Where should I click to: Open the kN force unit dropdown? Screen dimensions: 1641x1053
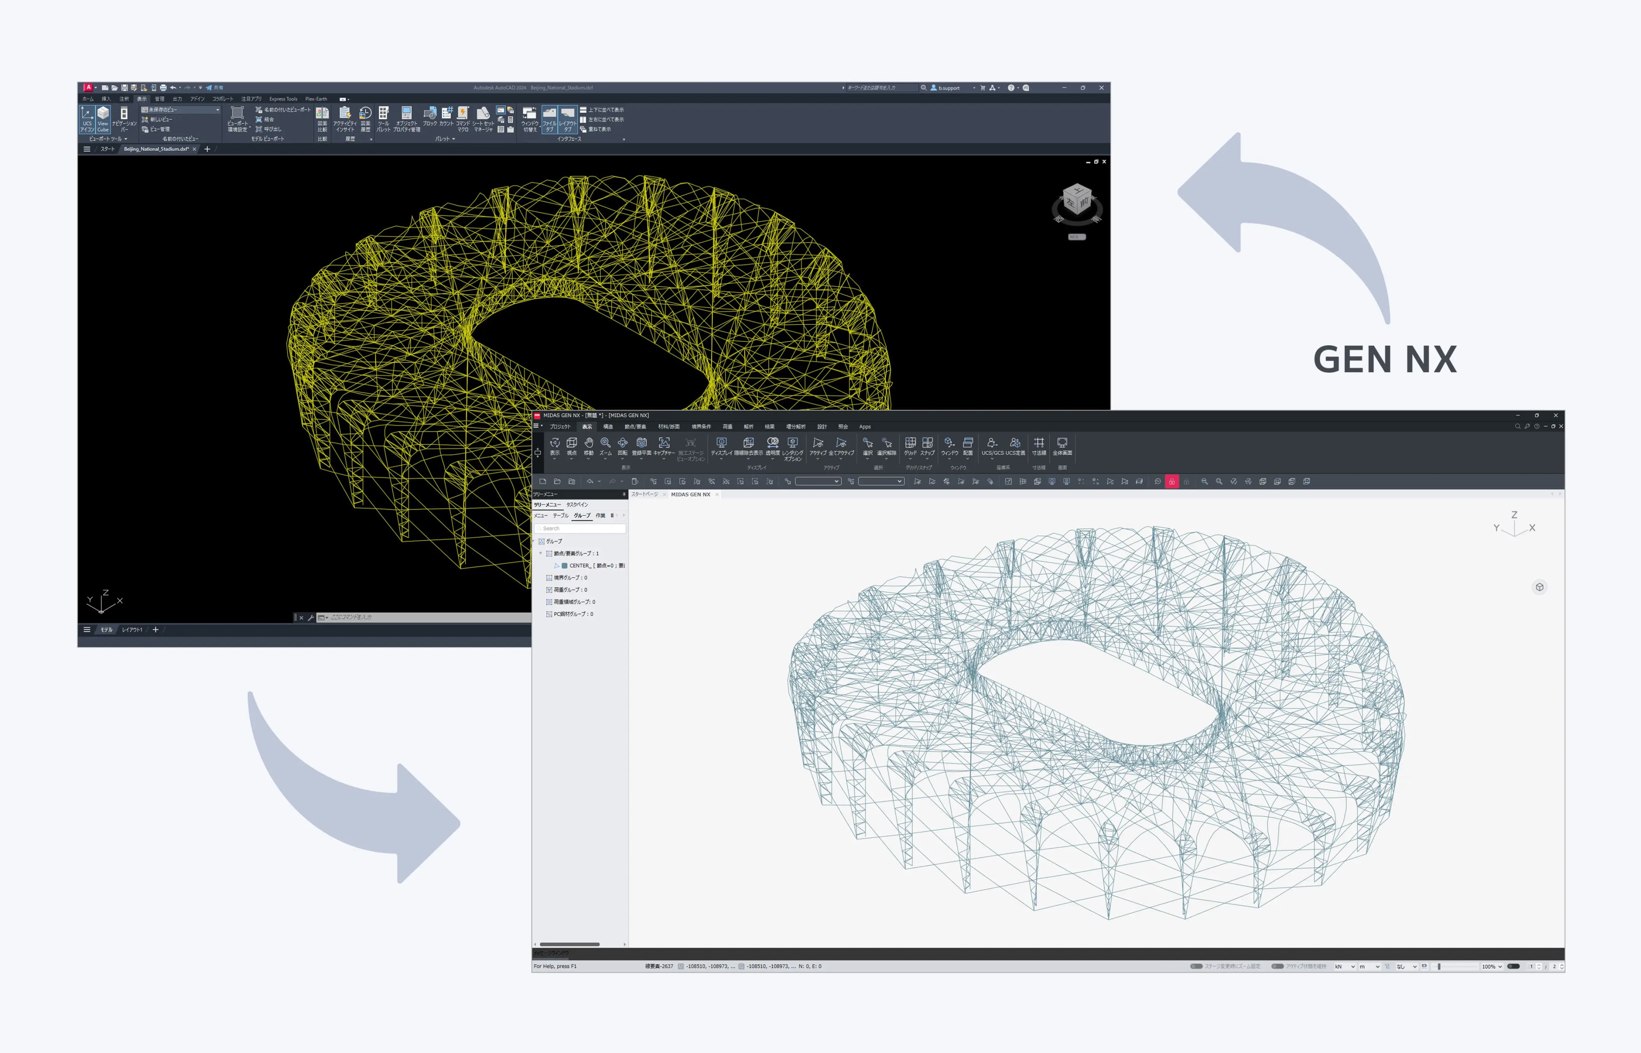tap(1344, 966)
